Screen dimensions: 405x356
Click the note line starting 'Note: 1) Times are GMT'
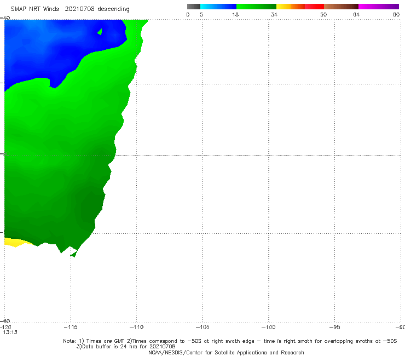pos(230,341)
